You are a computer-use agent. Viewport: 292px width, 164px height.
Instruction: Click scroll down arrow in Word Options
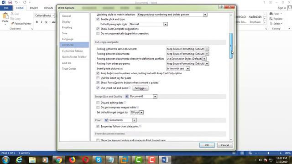[231, 140]
